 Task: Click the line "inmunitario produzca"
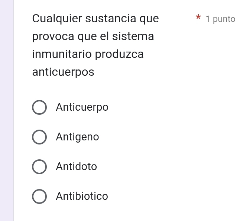click(88, 54)
